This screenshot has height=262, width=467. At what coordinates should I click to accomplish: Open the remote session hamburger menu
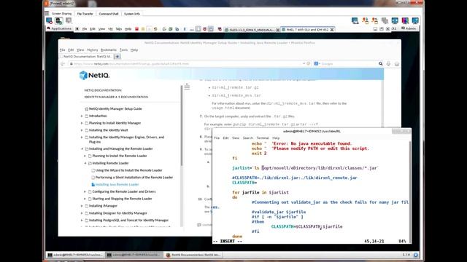[x=47, y=13]
